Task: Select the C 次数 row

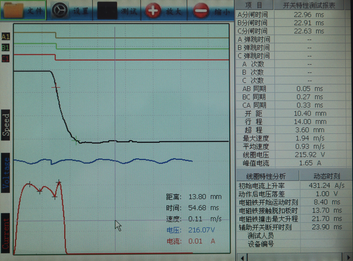Action: pos(291,80)
